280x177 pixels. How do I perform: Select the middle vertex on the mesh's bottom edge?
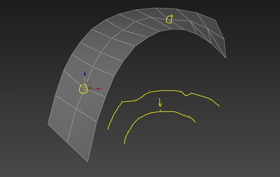pos(67,142)
